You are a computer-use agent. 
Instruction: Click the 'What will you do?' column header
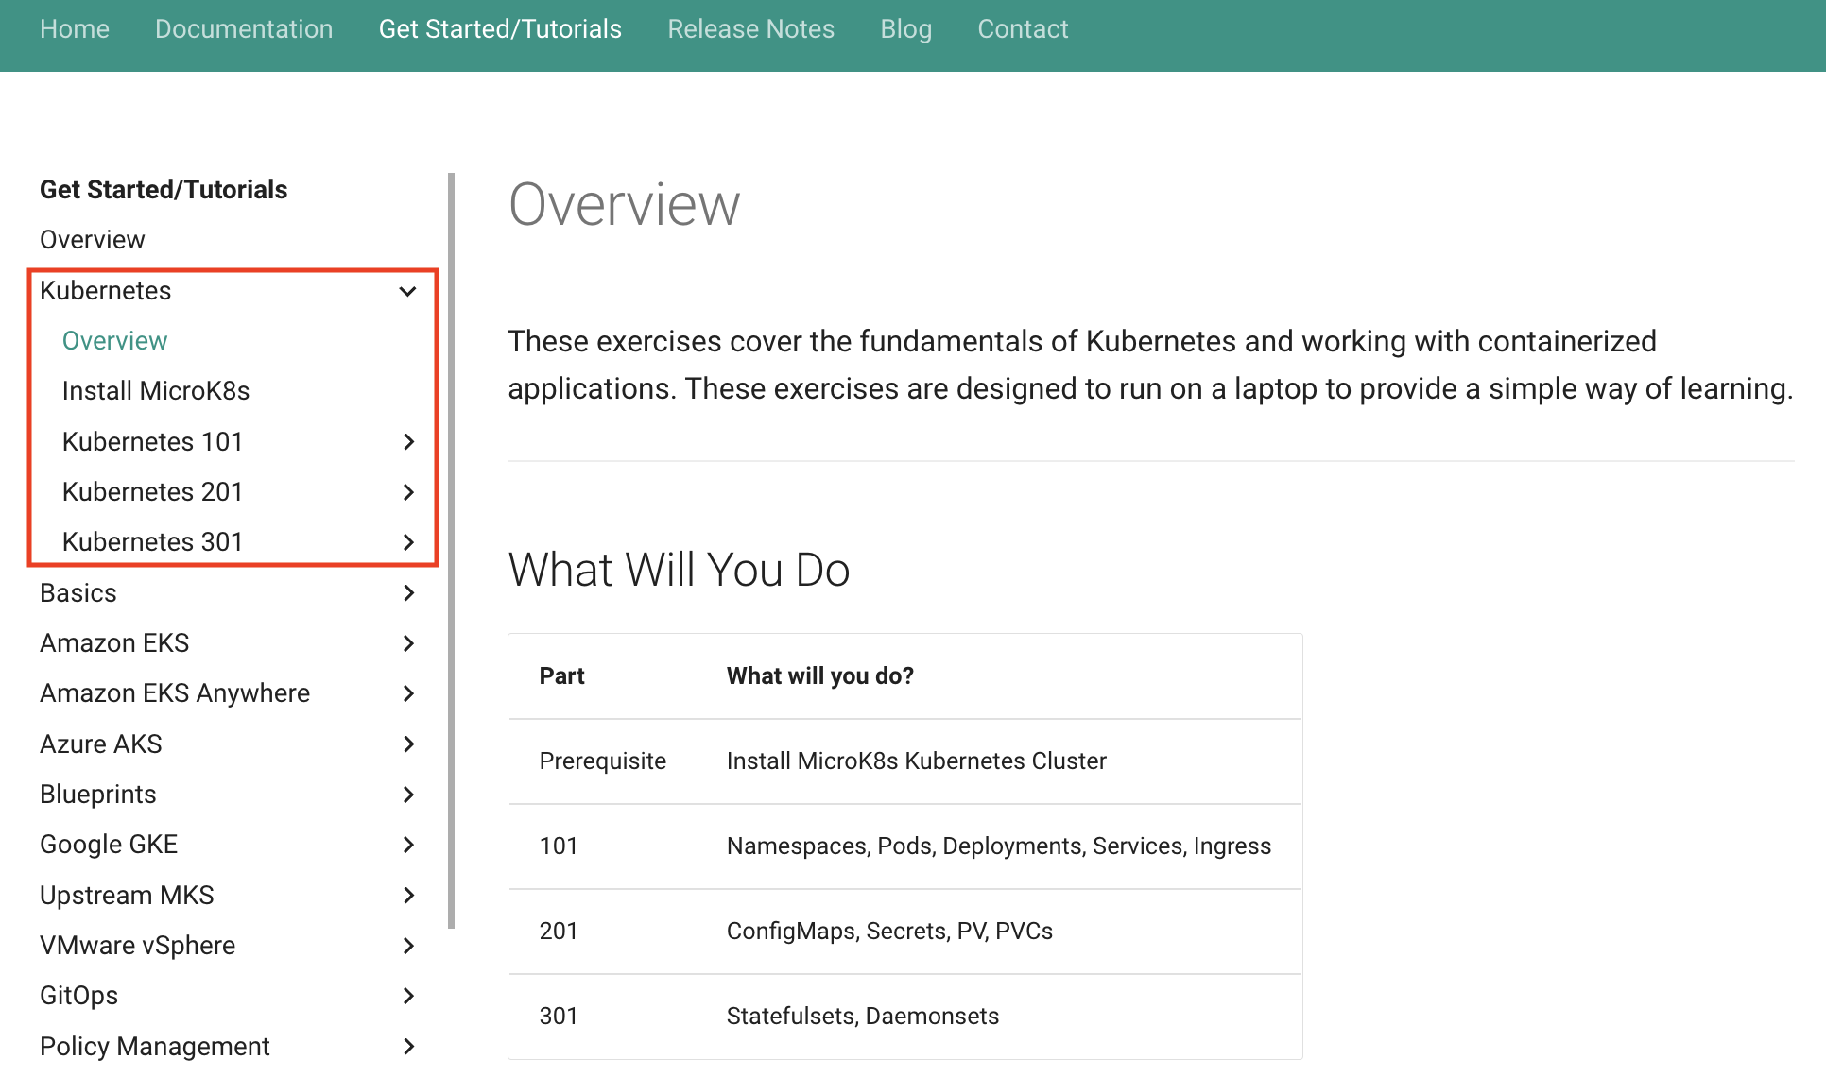click(820, 676)
